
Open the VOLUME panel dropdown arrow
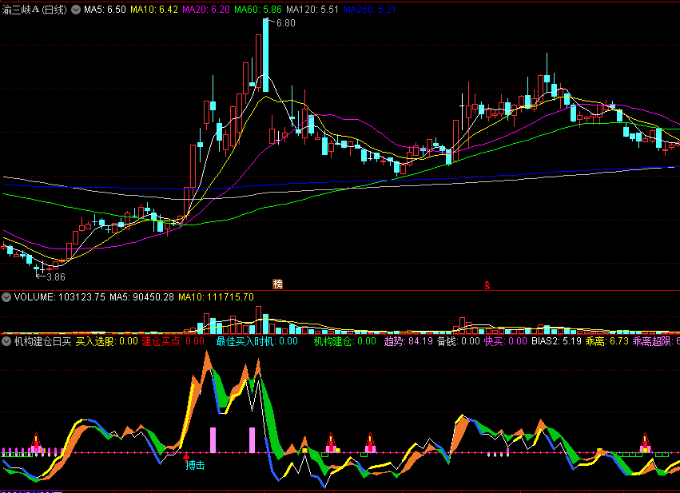(6, 297)
